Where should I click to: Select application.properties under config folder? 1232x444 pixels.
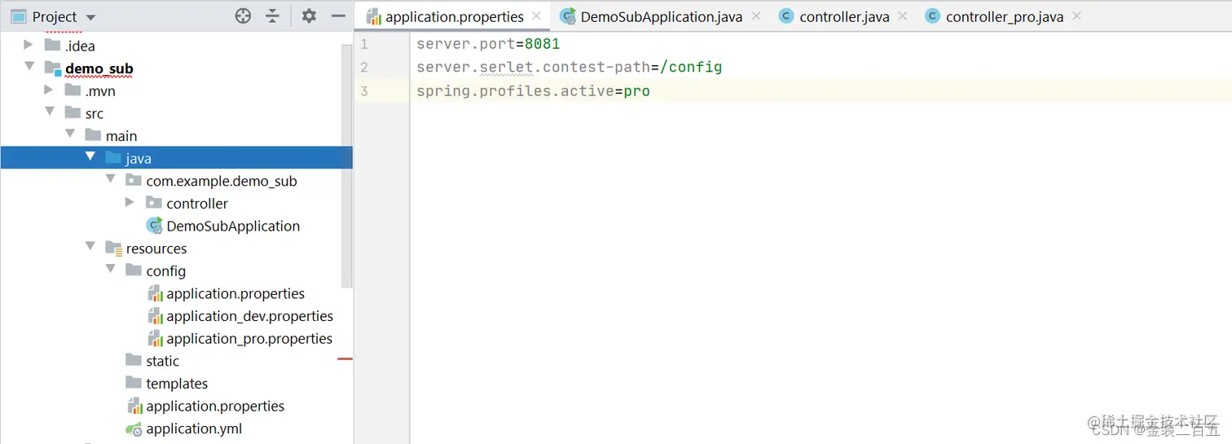(235, 293)
